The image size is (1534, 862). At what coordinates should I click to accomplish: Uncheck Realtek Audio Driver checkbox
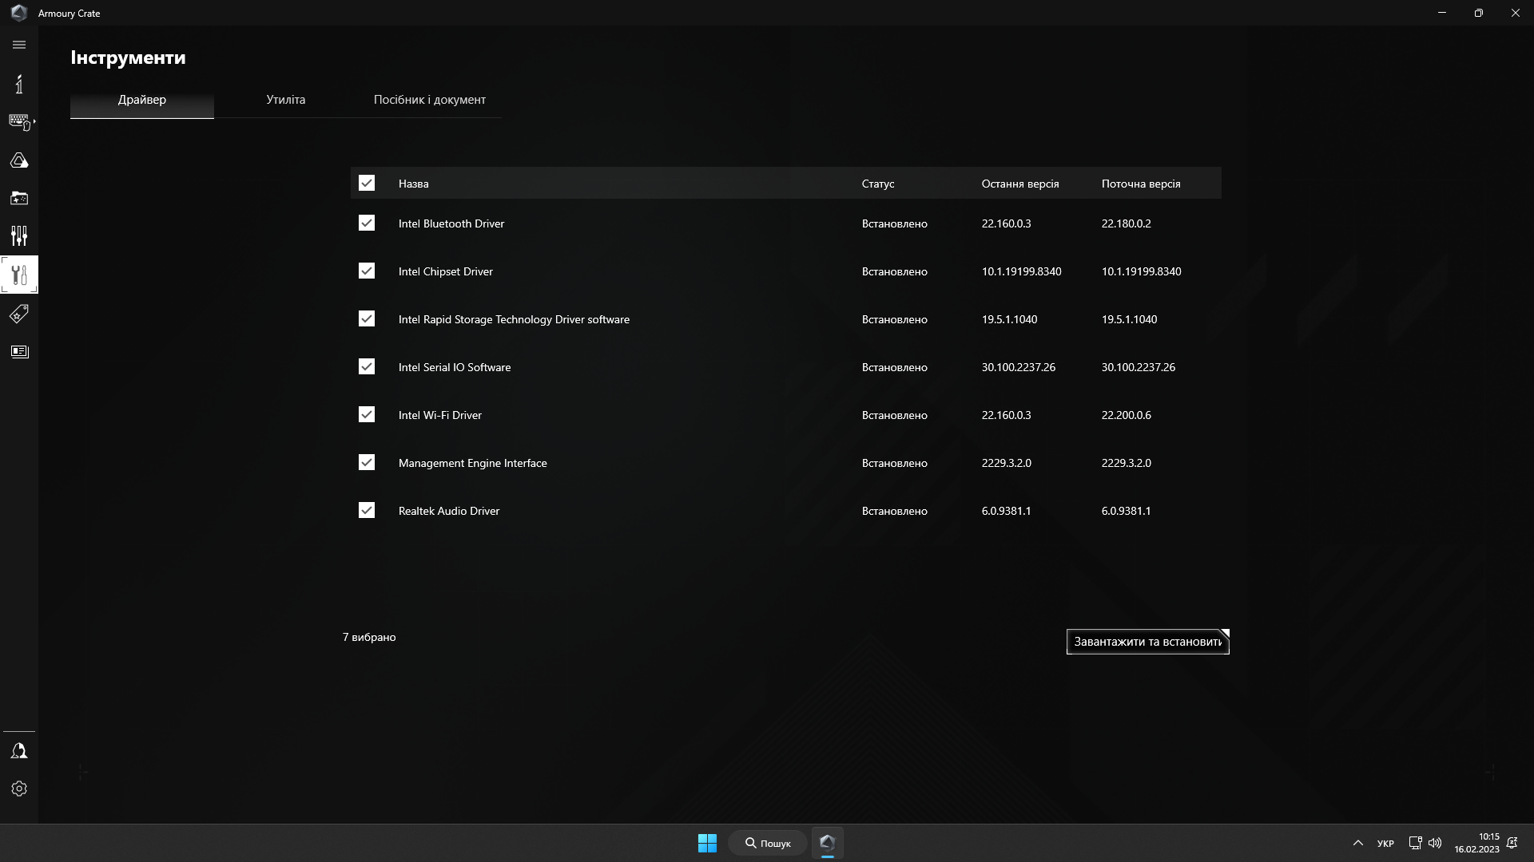coord(366,511)
